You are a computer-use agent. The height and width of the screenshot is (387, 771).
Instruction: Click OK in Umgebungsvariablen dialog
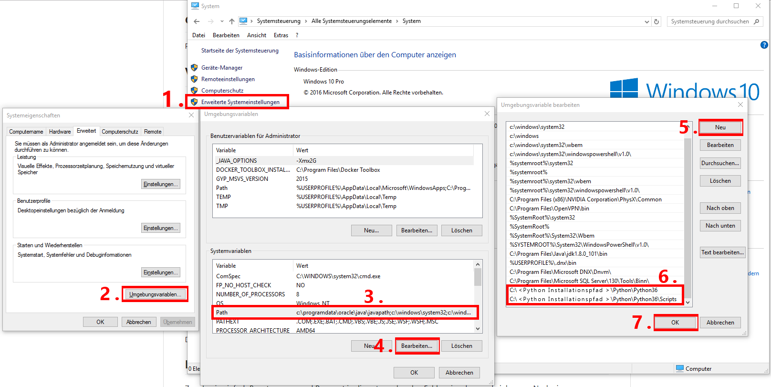(414, 373)
